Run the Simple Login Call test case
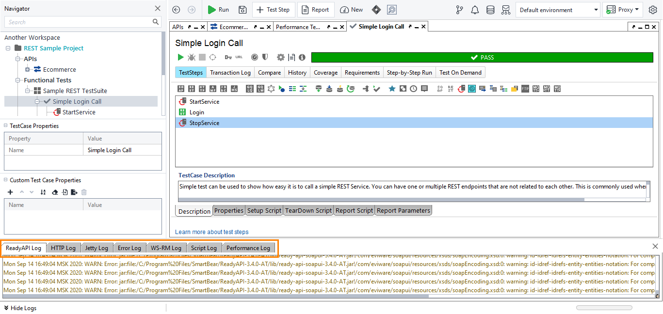Viewport: 663px width, 314px height. click(181, 57)
